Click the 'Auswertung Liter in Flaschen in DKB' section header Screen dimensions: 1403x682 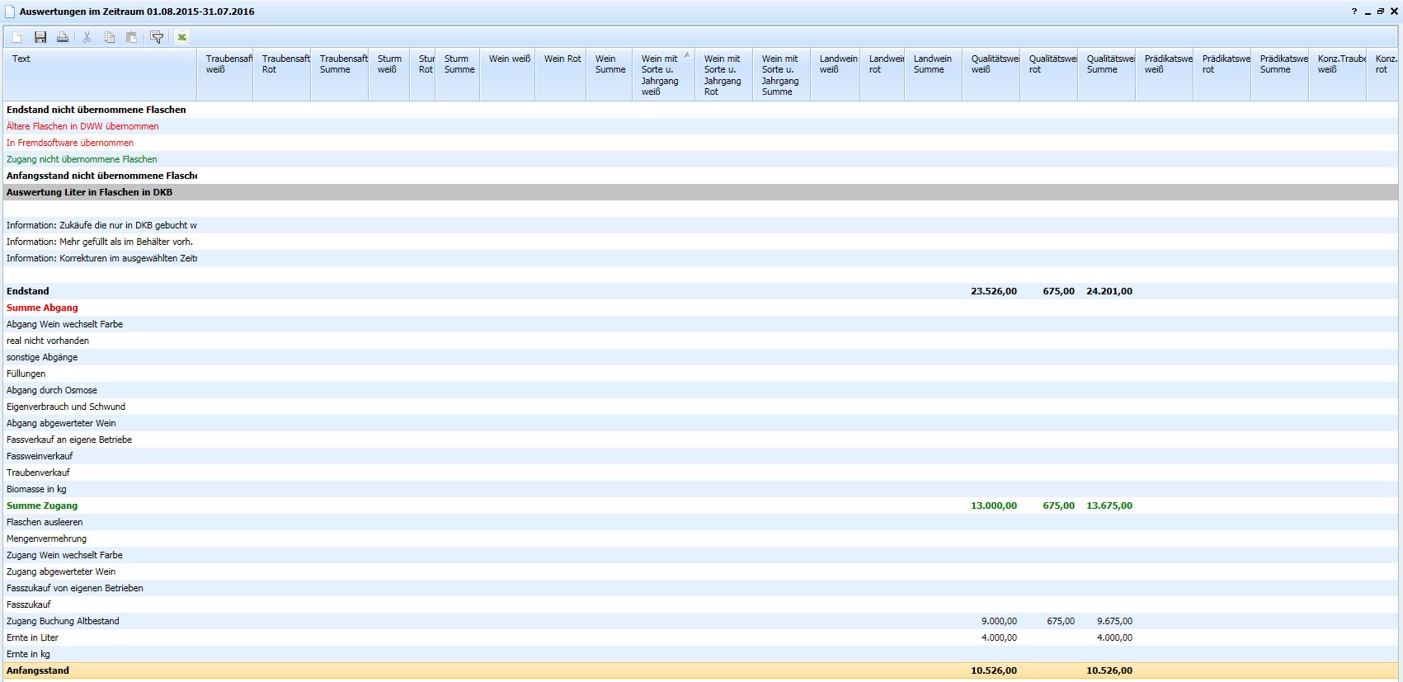(90, 192)
